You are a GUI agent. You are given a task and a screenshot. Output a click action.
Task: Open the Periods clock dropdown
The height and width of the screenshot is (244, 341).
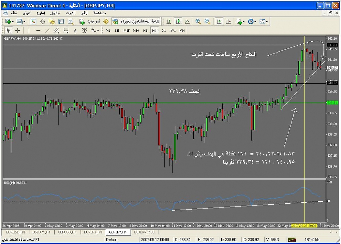(252, 21)
